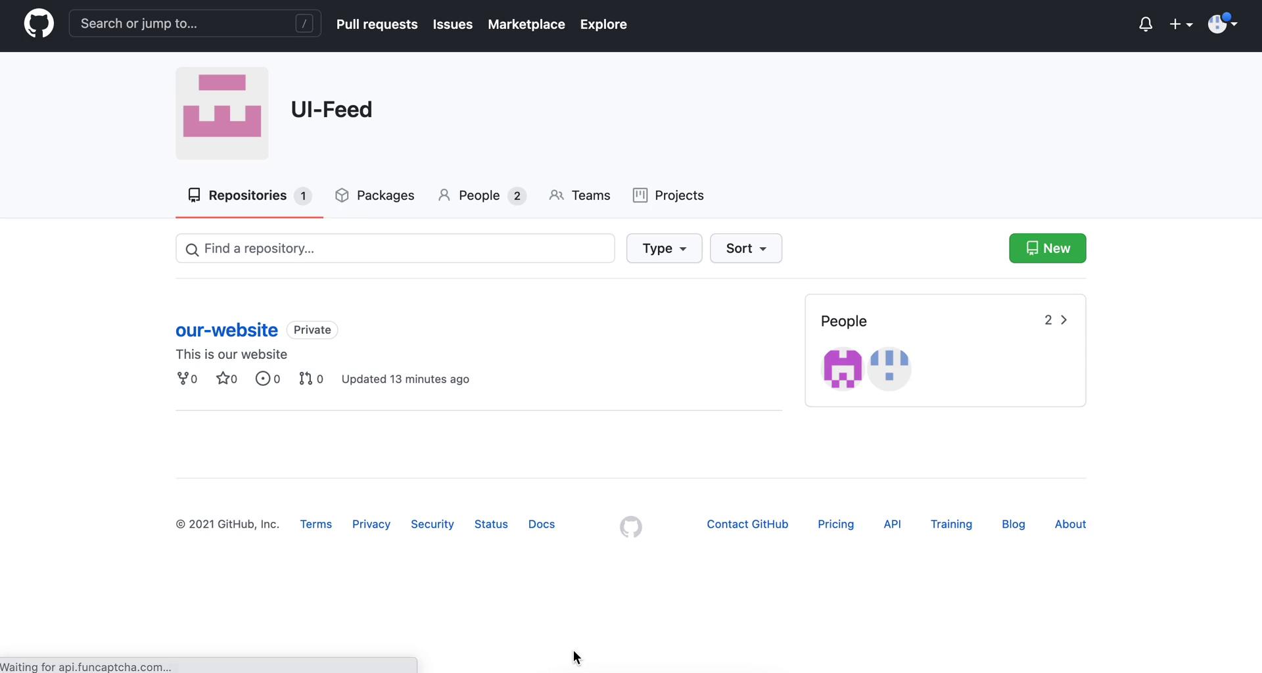Click the UI-Feed organization name

pos(331,109)
